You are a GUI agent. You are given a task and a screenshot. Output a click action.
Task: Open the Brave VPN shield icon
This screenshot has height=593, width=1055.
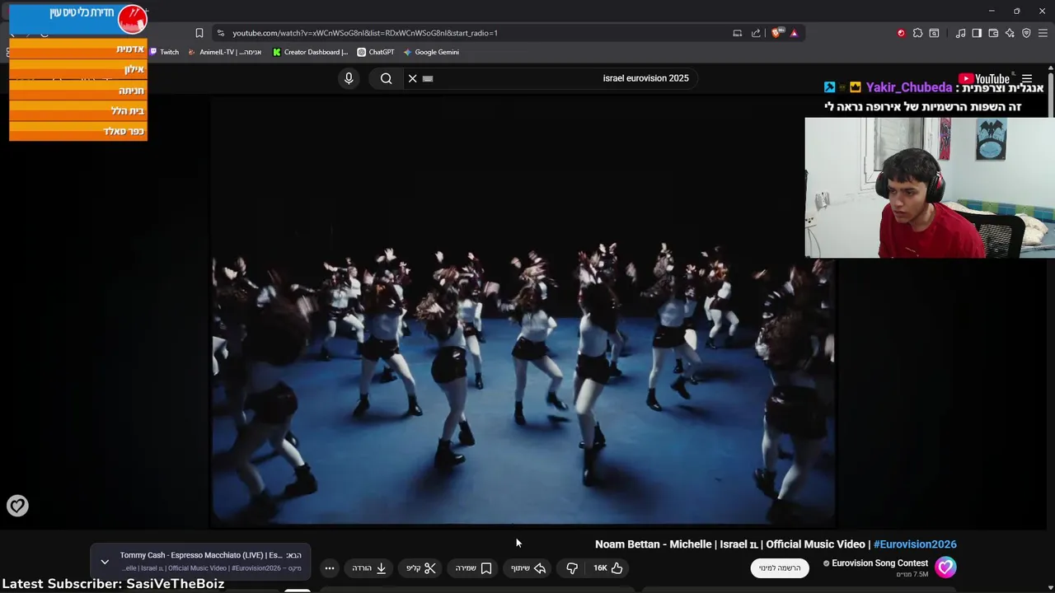[1026, 33]
